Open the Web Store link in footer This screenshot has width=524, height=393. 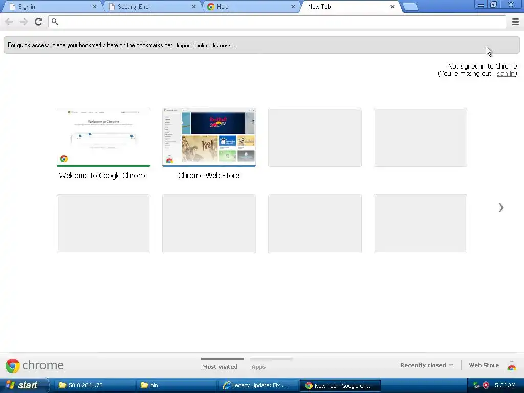coord(484,365)
